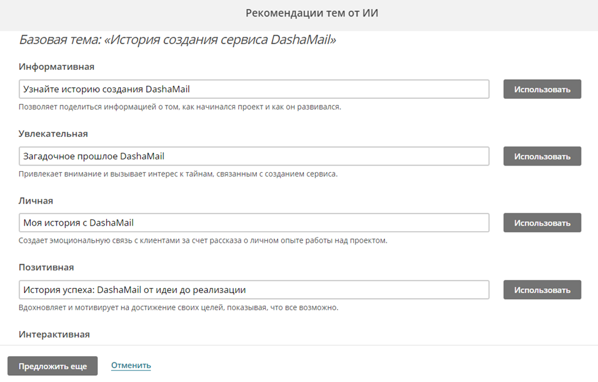Viewport: 598px width, 382px height.
Task: Click the 'Узнайте историю создания DashaMail' subject field
Action: tap(254, 89)
